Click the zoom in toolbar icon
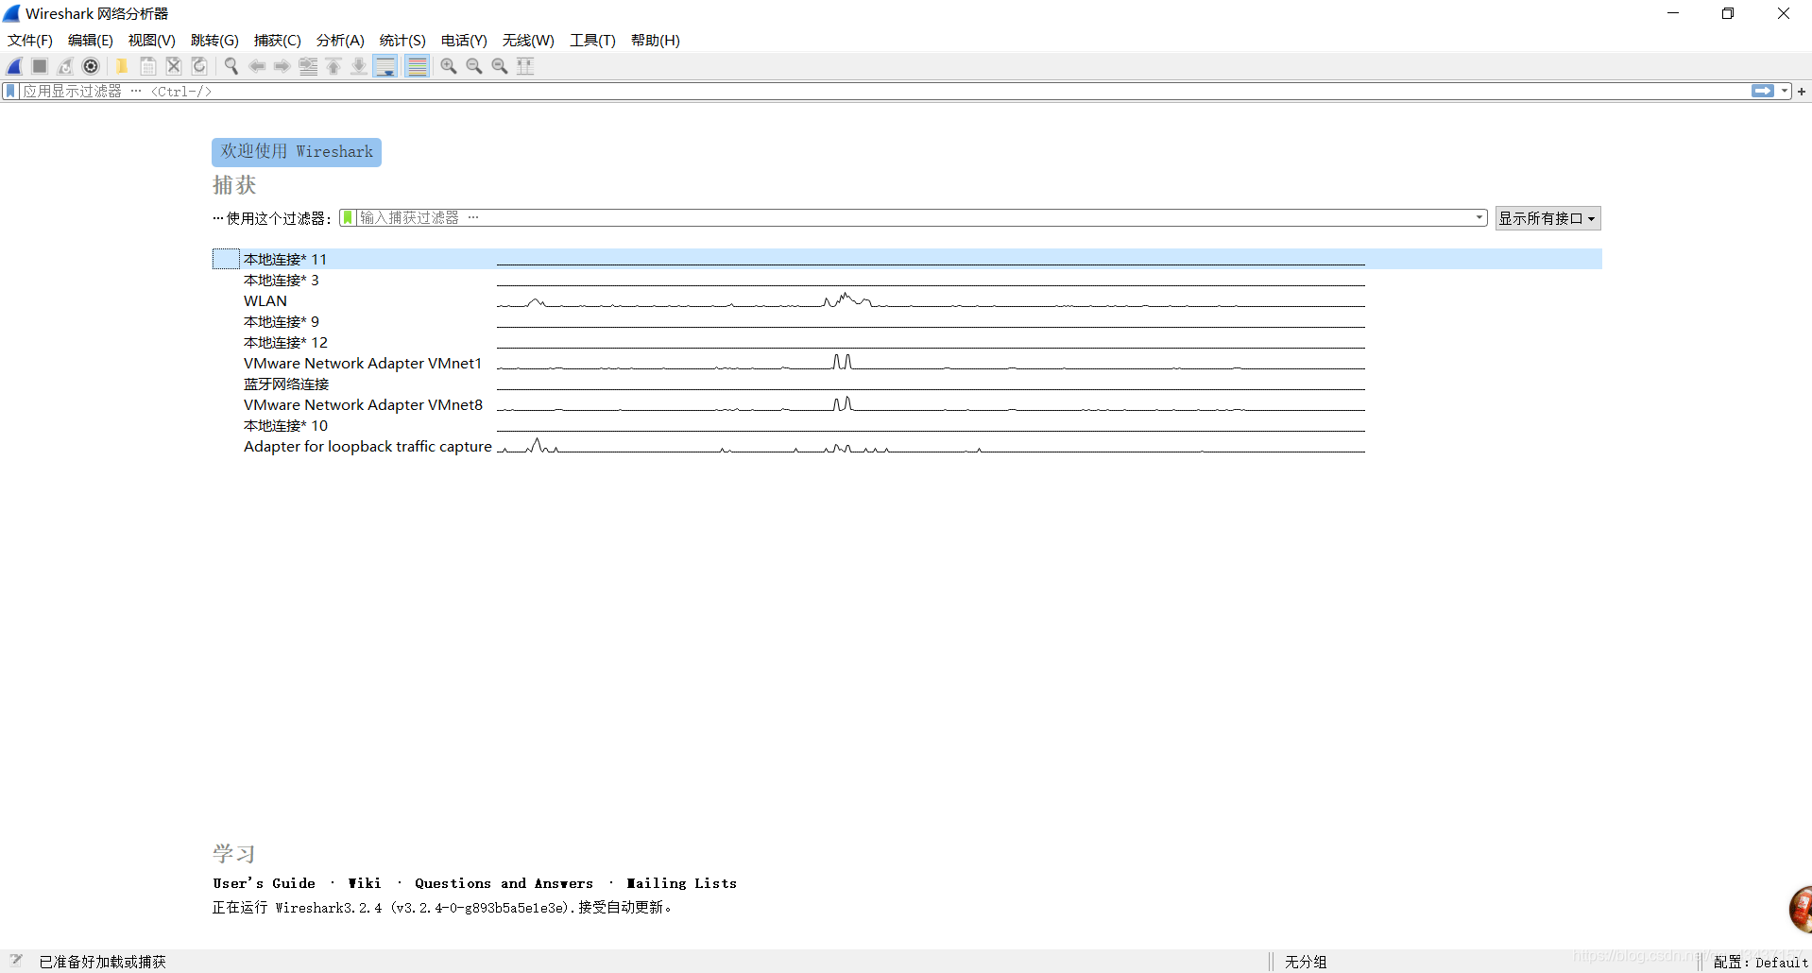Screen dimensions: 1812x973 pos(449,66)
